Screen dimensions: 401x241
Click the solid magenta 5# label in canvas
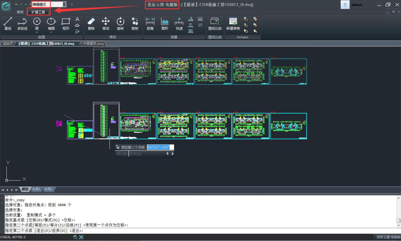pyautogui.click(x=59, y=124)
